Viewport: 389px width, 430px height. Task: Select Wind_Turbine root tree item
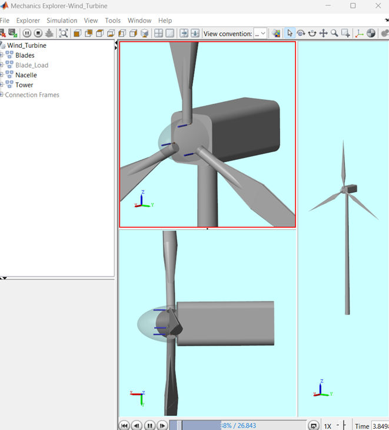26,45
